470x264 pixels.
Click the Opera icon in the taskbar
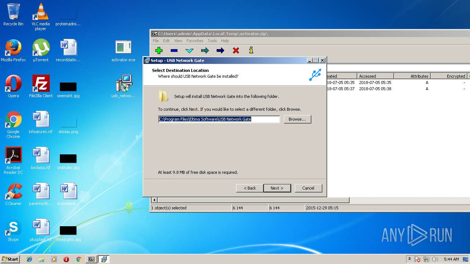(66, 259)
